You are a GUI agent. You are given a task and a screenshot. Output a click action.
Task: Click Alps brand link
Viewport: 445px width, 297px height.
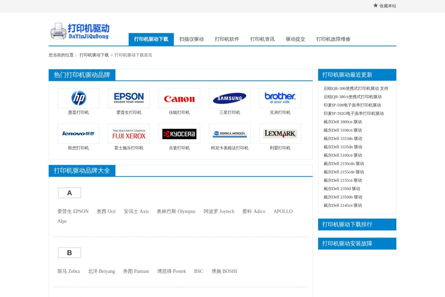click(x=62, y=221)
